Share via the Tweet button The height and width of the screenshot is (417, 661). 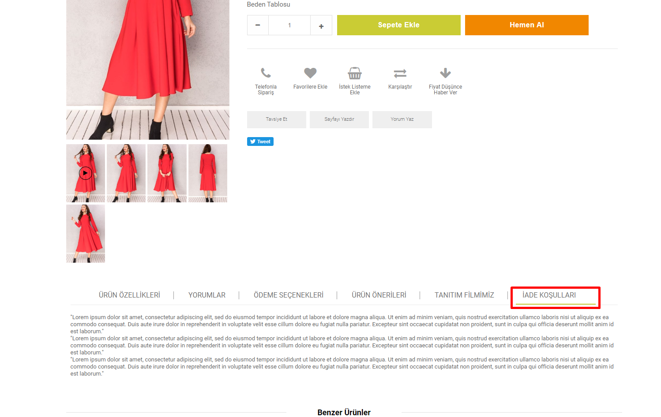[260, 141]
